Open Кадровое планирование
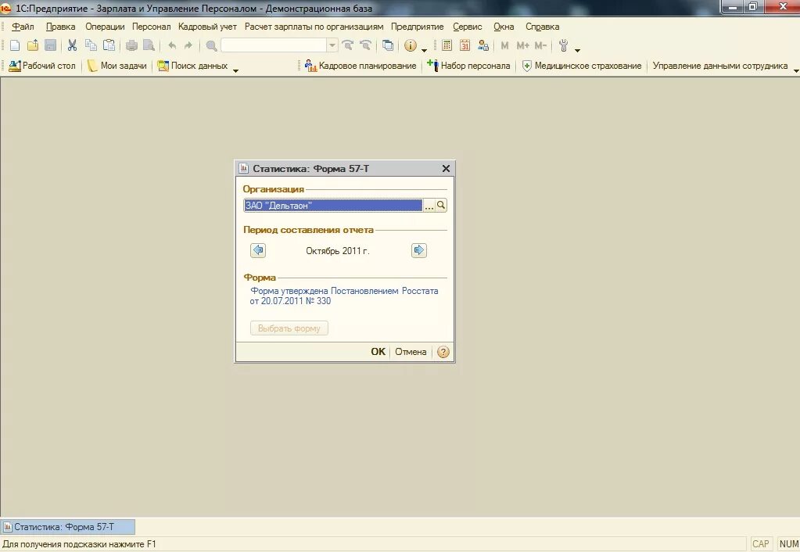This screenshot has width=800, height=552. [361, 66]
